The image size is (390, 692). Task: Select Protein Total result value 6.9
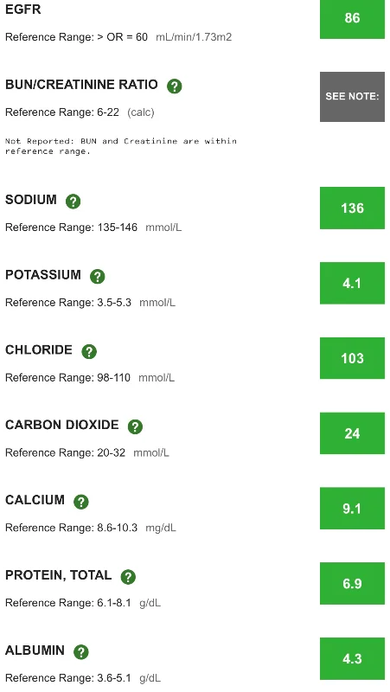click(x=352, y=583)
